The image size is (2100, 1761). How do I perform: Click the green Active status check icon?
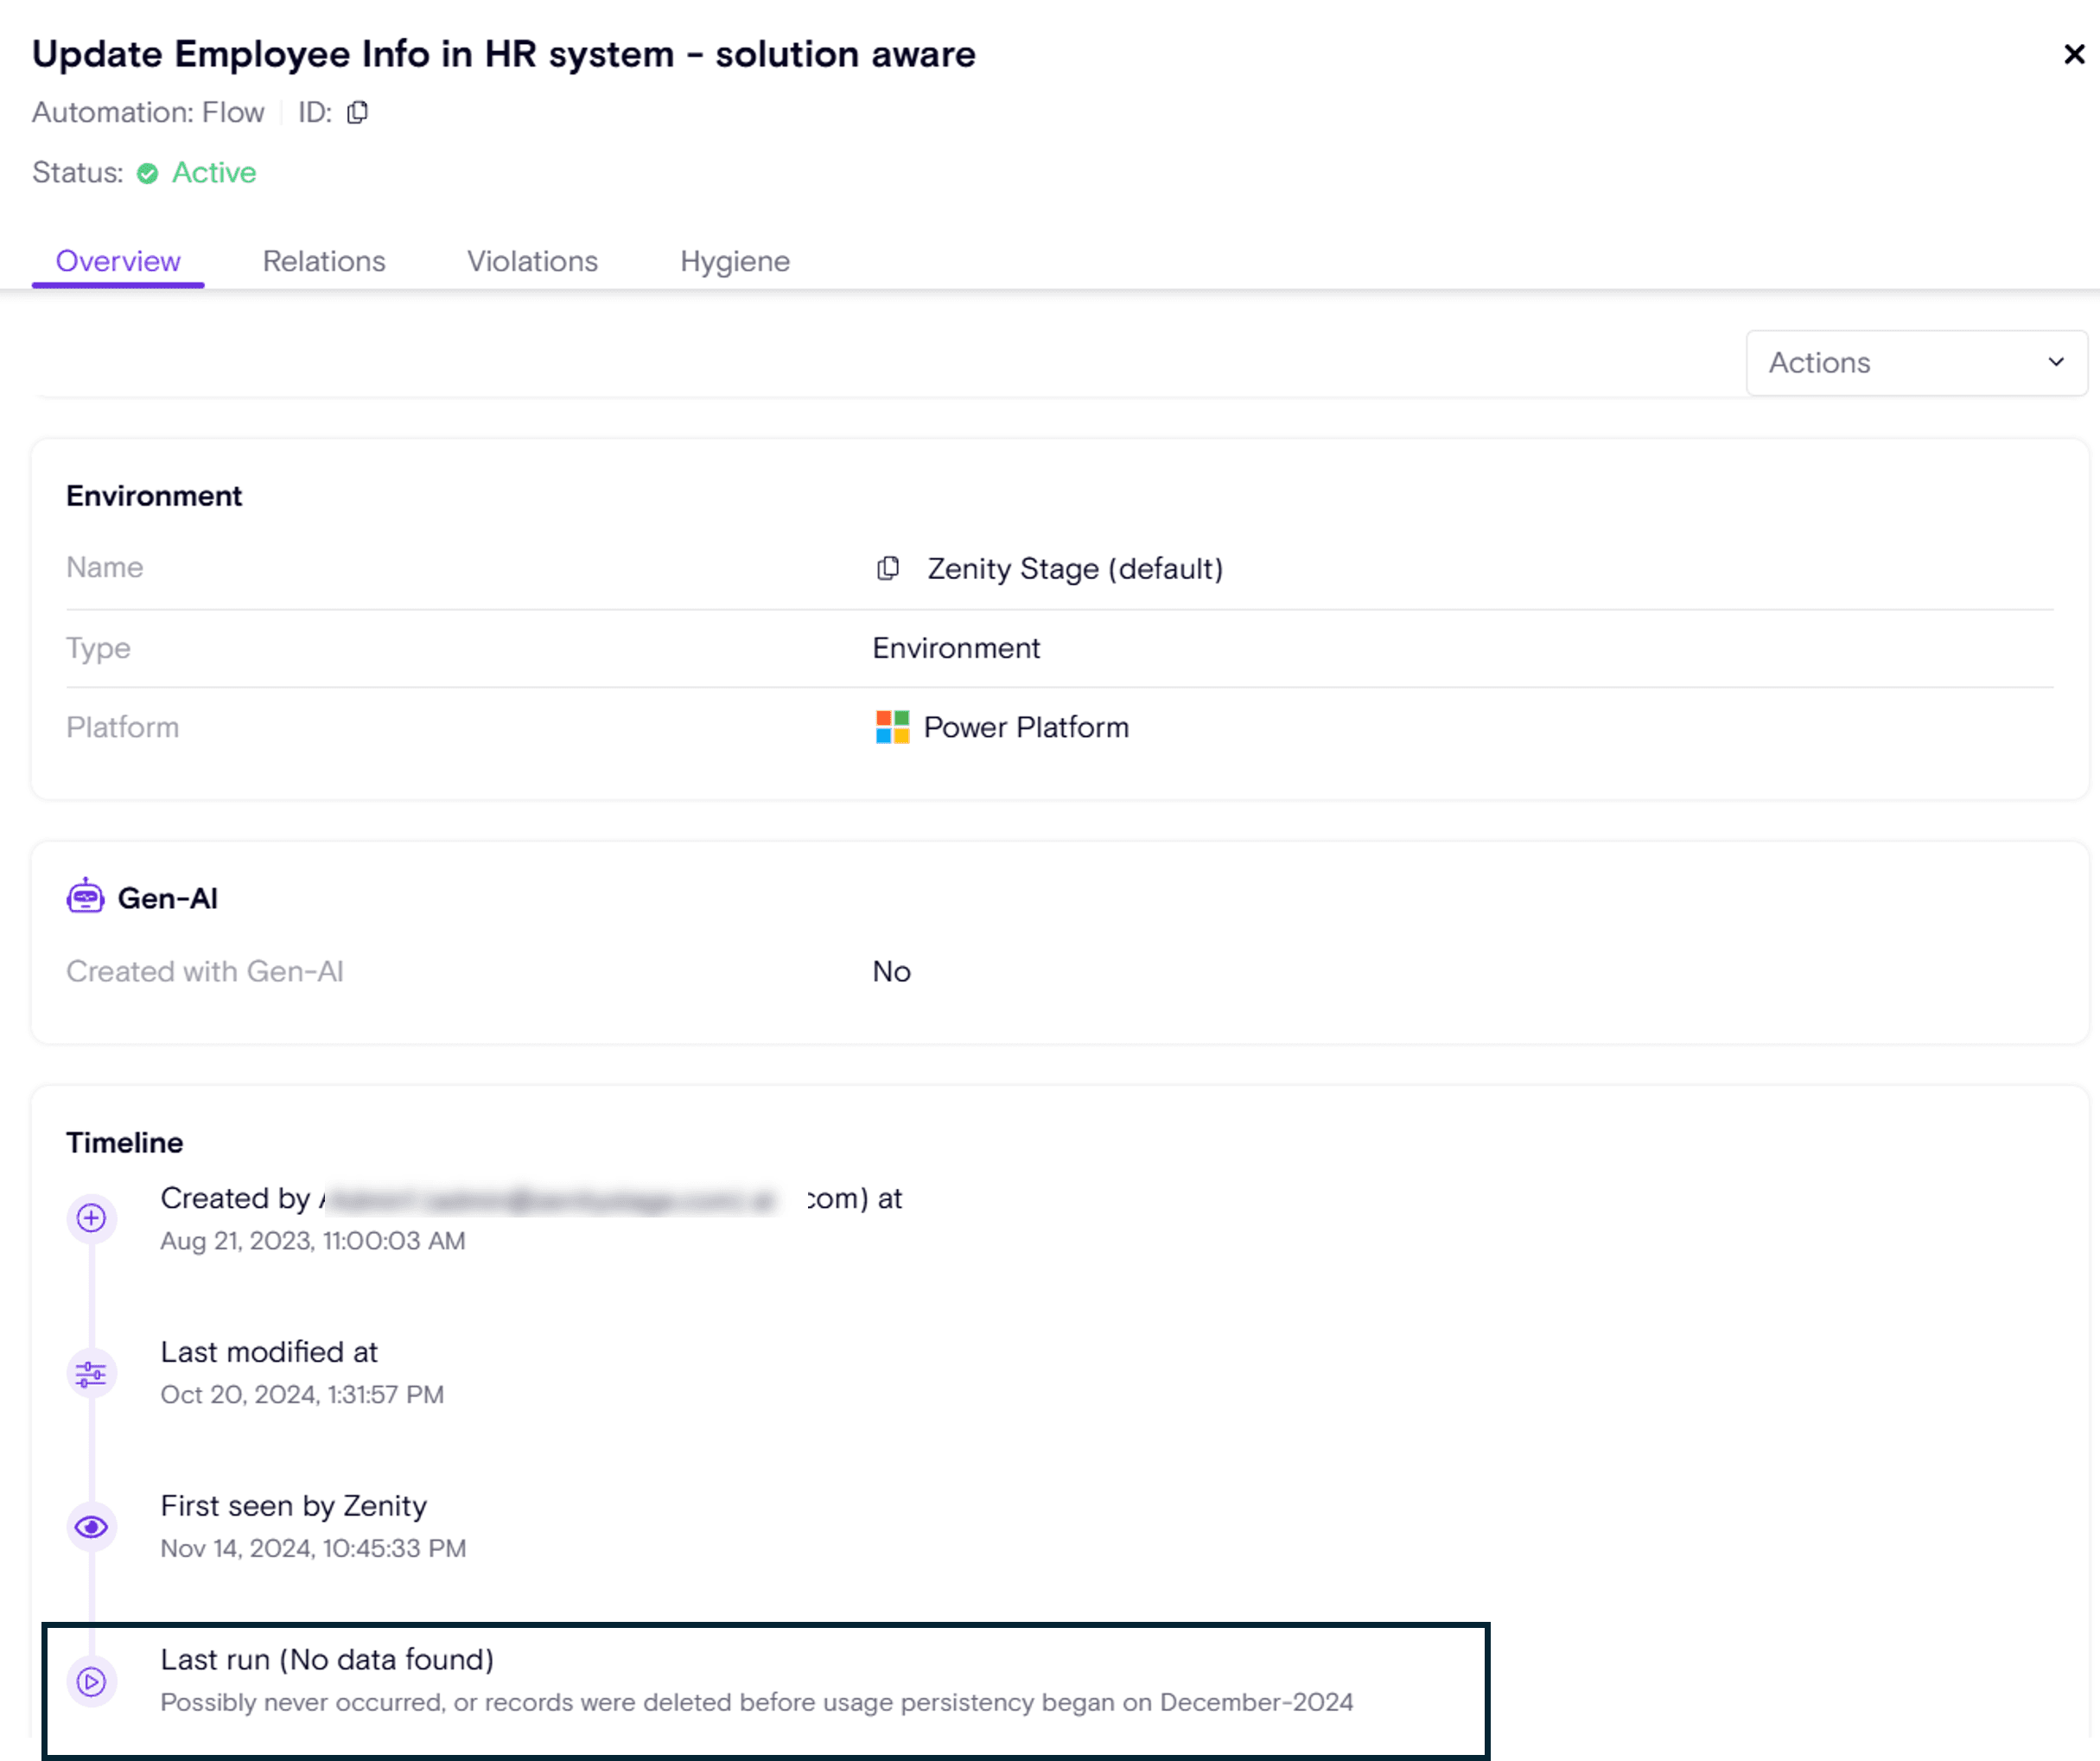(147, 173)
